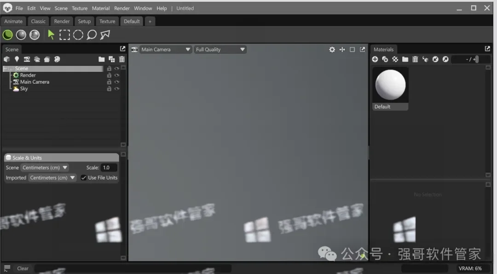Toggle the lock for Render row

[109, 75]
